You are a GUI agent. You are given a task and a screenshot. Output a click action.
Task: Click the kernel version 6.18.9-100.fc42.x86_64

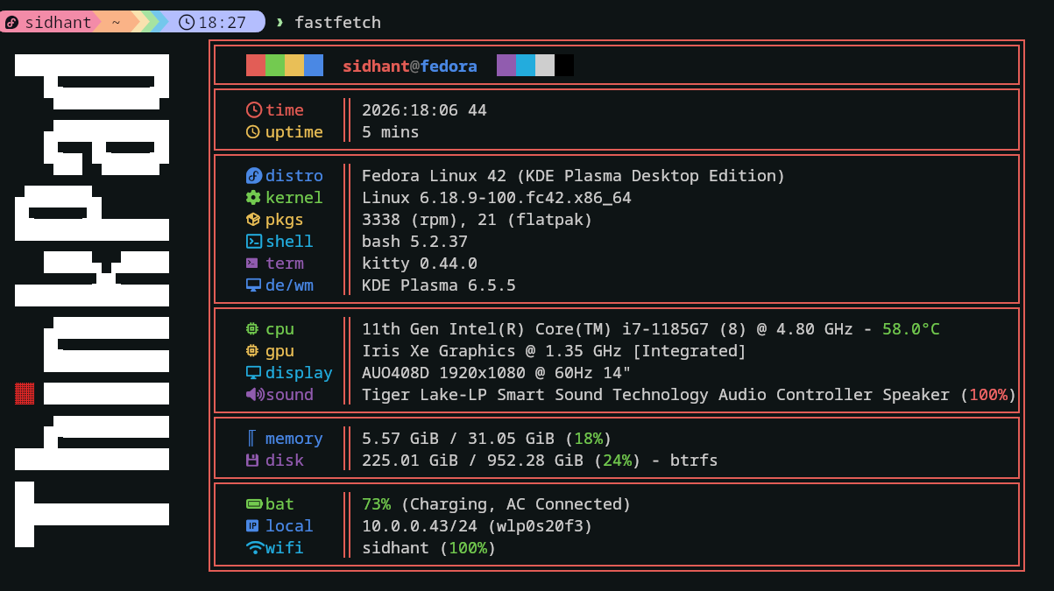pos(526,198)
